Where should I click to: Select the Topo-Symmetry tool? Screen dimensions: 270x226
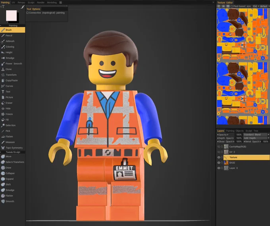[x=12, y=148]
